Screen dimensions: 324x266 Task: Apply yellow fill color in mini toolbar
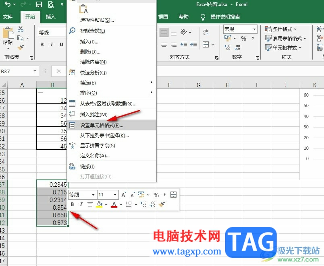point(99,204)
